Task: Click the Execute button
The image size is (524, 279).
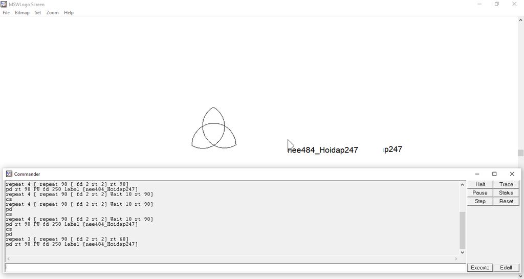Action: tap(480, 268)
